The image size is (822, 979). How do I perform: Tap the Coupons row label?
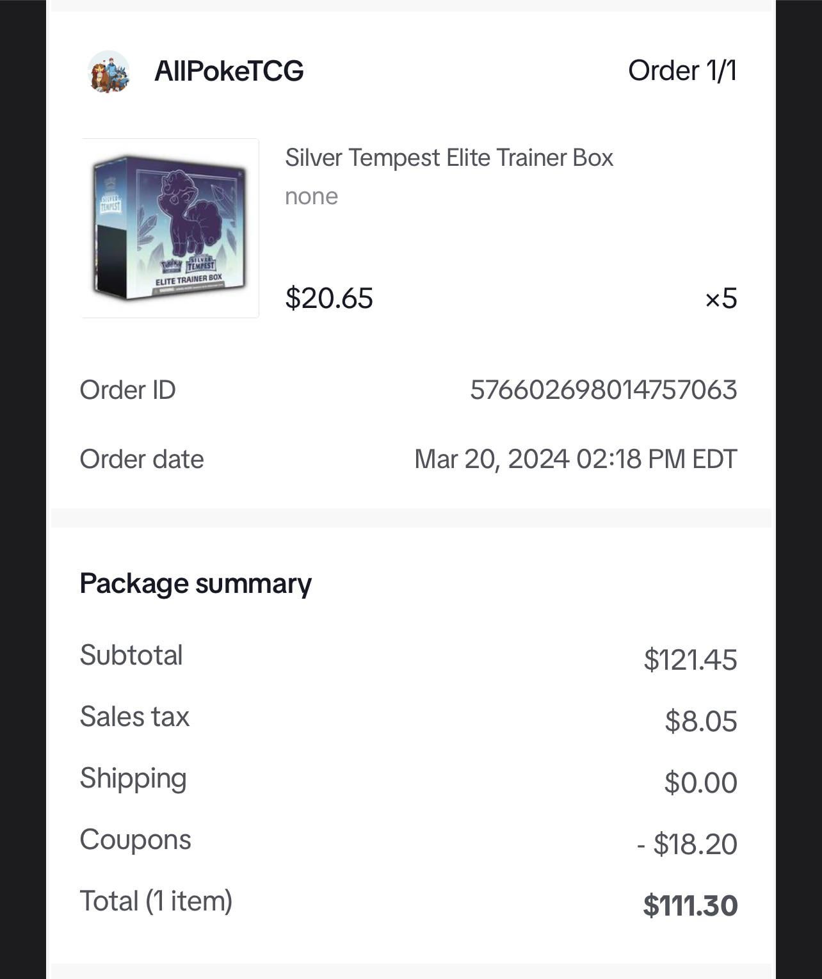[135, 839]
